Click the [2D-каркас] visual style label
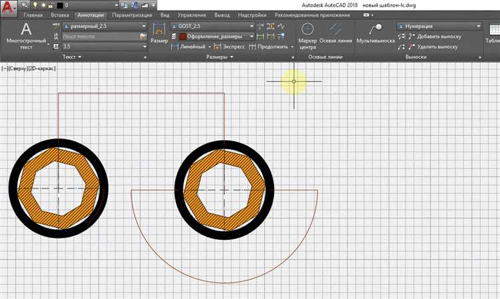Image resolution: width=500 pixels, height=299 pixels. point(42,68)
